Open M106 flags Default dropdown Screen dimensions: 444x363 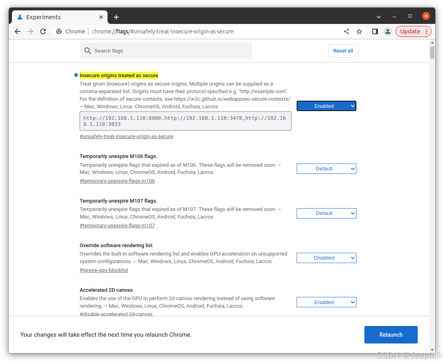[326, 169]
